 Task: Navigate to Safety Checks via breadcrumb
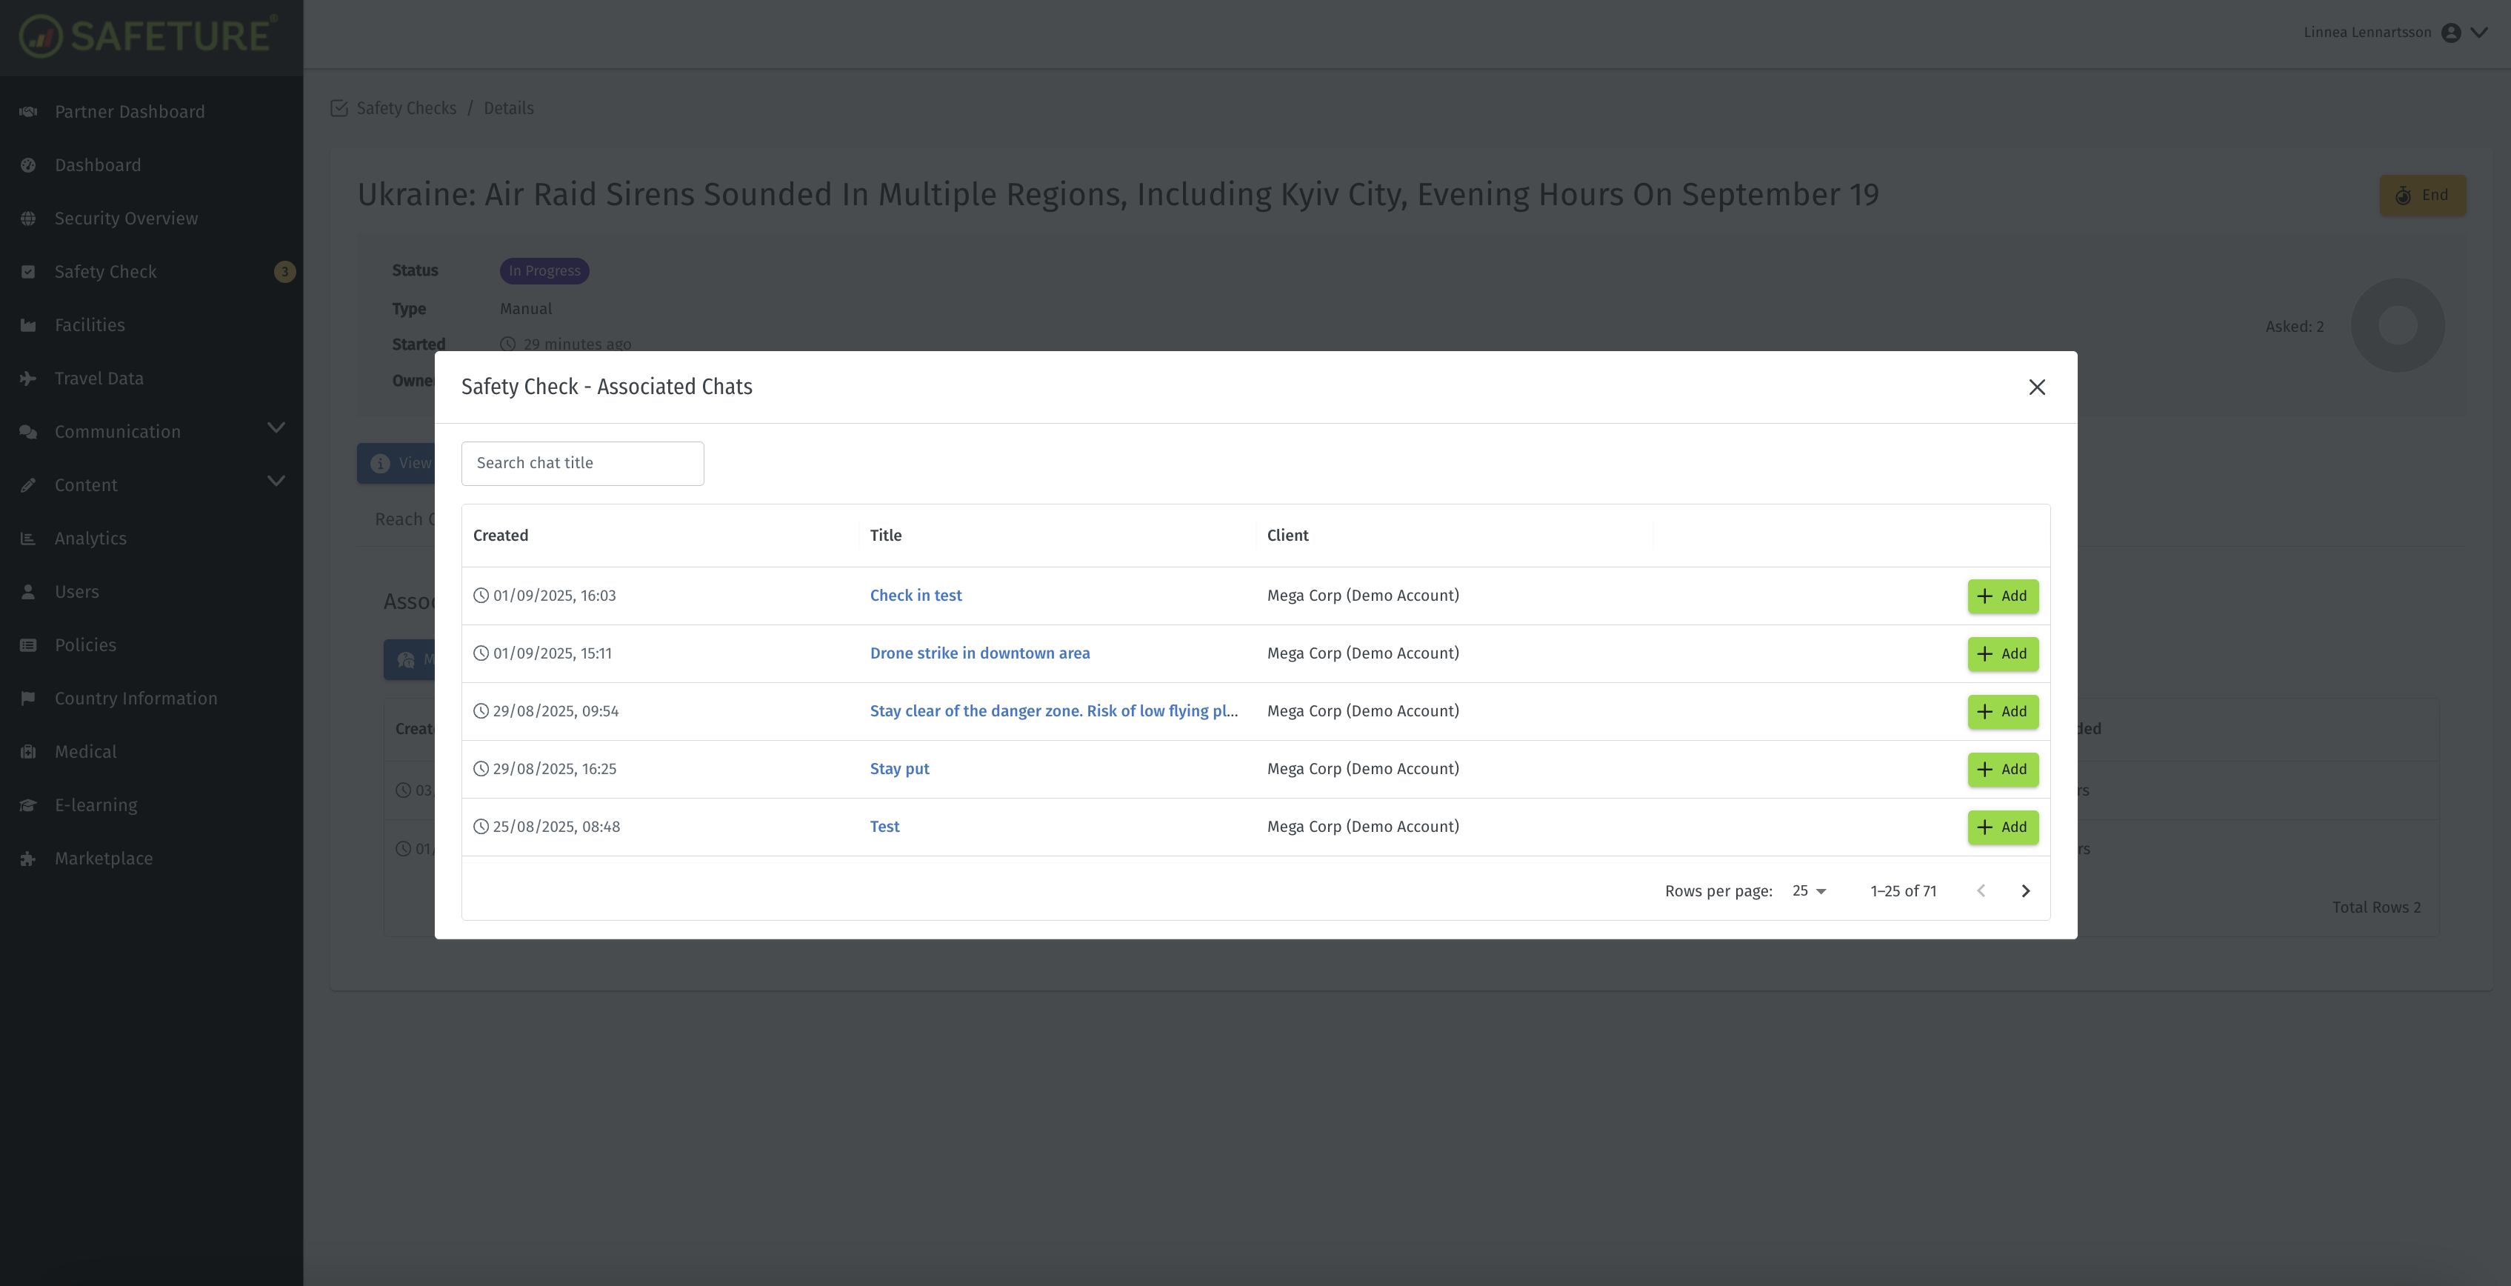pos(407,108)
